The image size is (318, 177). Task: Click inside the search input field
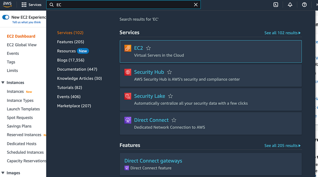(119, 4)
